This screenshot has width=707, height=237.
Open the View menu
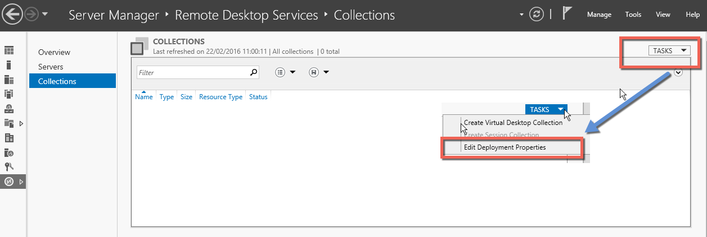tap(663, 15)
